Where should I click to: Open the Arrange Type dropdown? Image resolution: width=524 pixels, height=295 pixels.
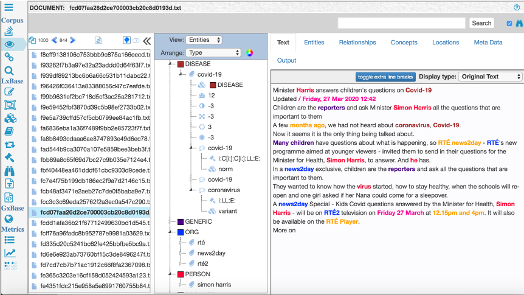click(213, 52)
